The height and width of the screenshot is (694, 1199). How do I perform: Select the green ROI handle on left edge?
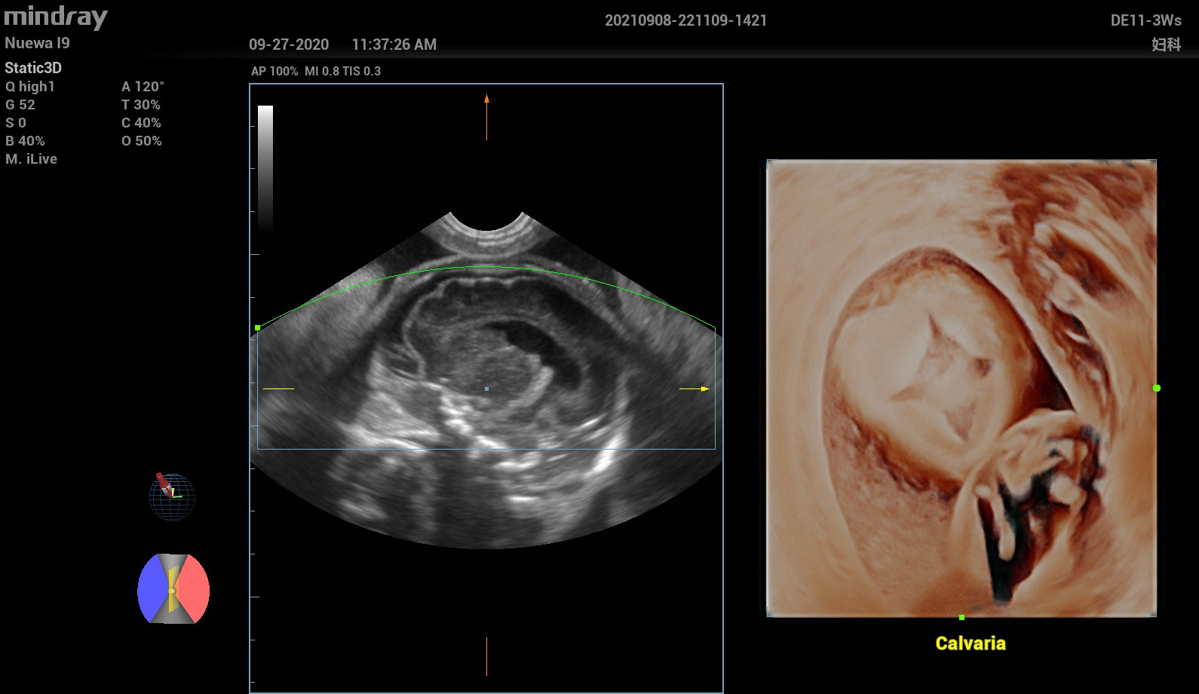click(x=258, y=327)
